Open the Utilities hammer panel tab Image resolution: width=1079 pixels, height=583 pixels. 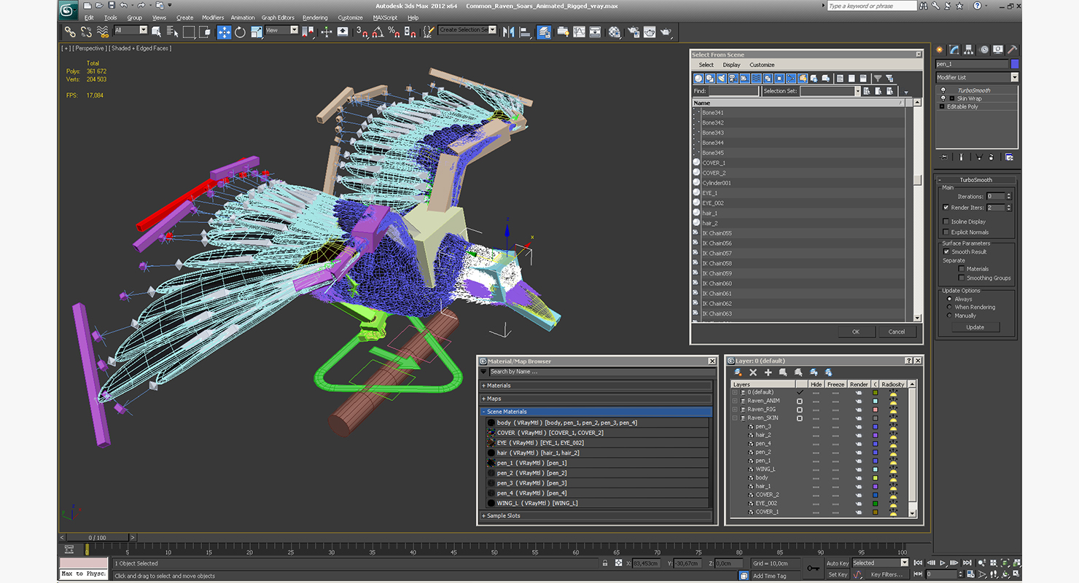1013,50
